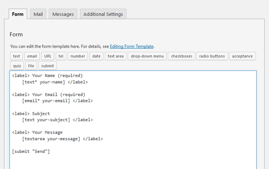This screenshot has height=169, width=269.
Task: Add an email field tag
Action: (32, 56)
